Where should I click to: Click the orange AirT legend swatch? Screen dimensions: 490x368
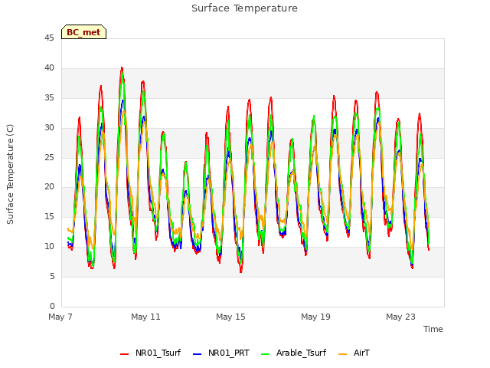click(x=342, y=354)
